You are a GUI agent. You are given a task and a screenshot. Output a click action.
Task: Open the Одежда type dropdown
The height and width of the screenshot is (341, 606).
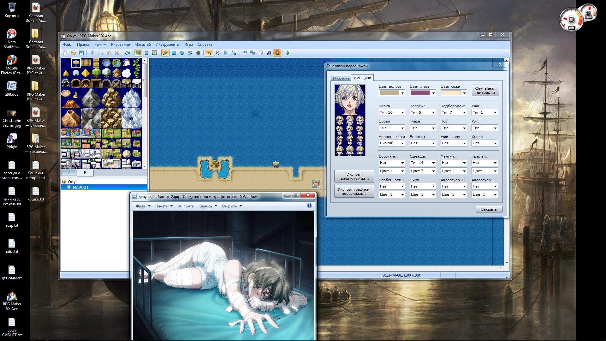point(423,163)
